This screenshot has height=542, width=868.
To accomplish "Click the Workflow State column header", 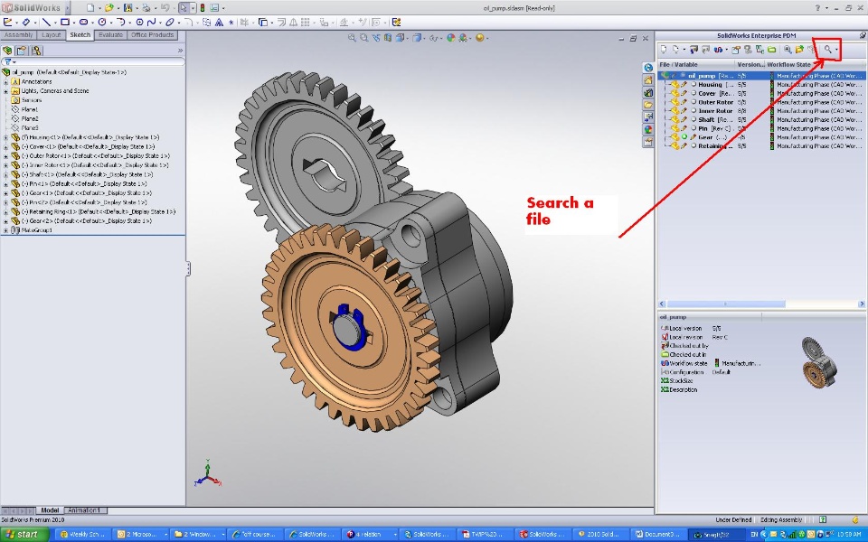I will (815, 65).
